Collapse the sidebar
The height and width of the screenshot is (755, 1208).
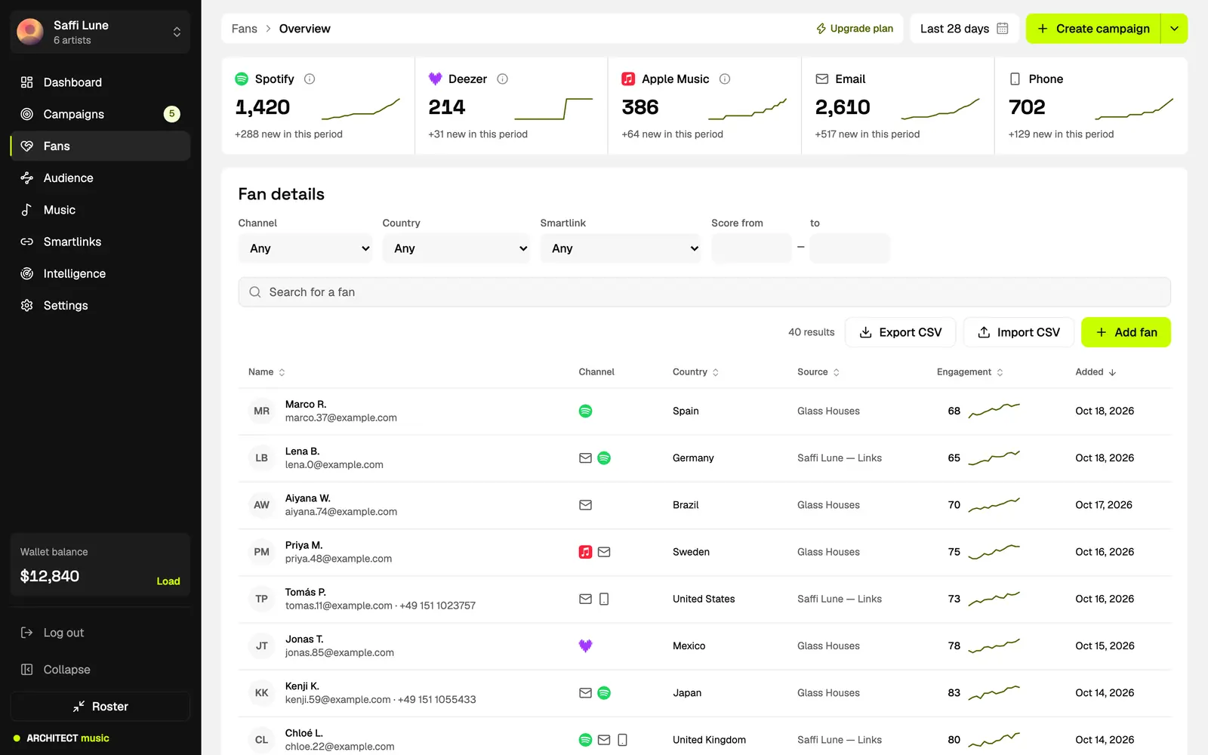100,670
